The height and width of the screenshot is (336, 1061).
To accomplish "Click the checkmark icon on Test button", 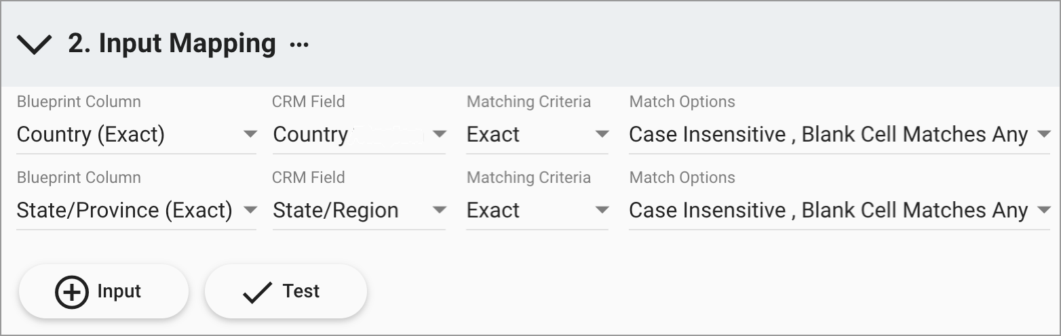I will click(257, 292).
